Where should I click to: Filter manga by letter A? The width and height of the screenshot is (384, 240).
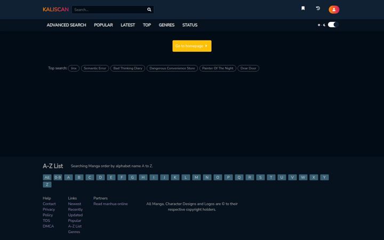pos(68,177)
